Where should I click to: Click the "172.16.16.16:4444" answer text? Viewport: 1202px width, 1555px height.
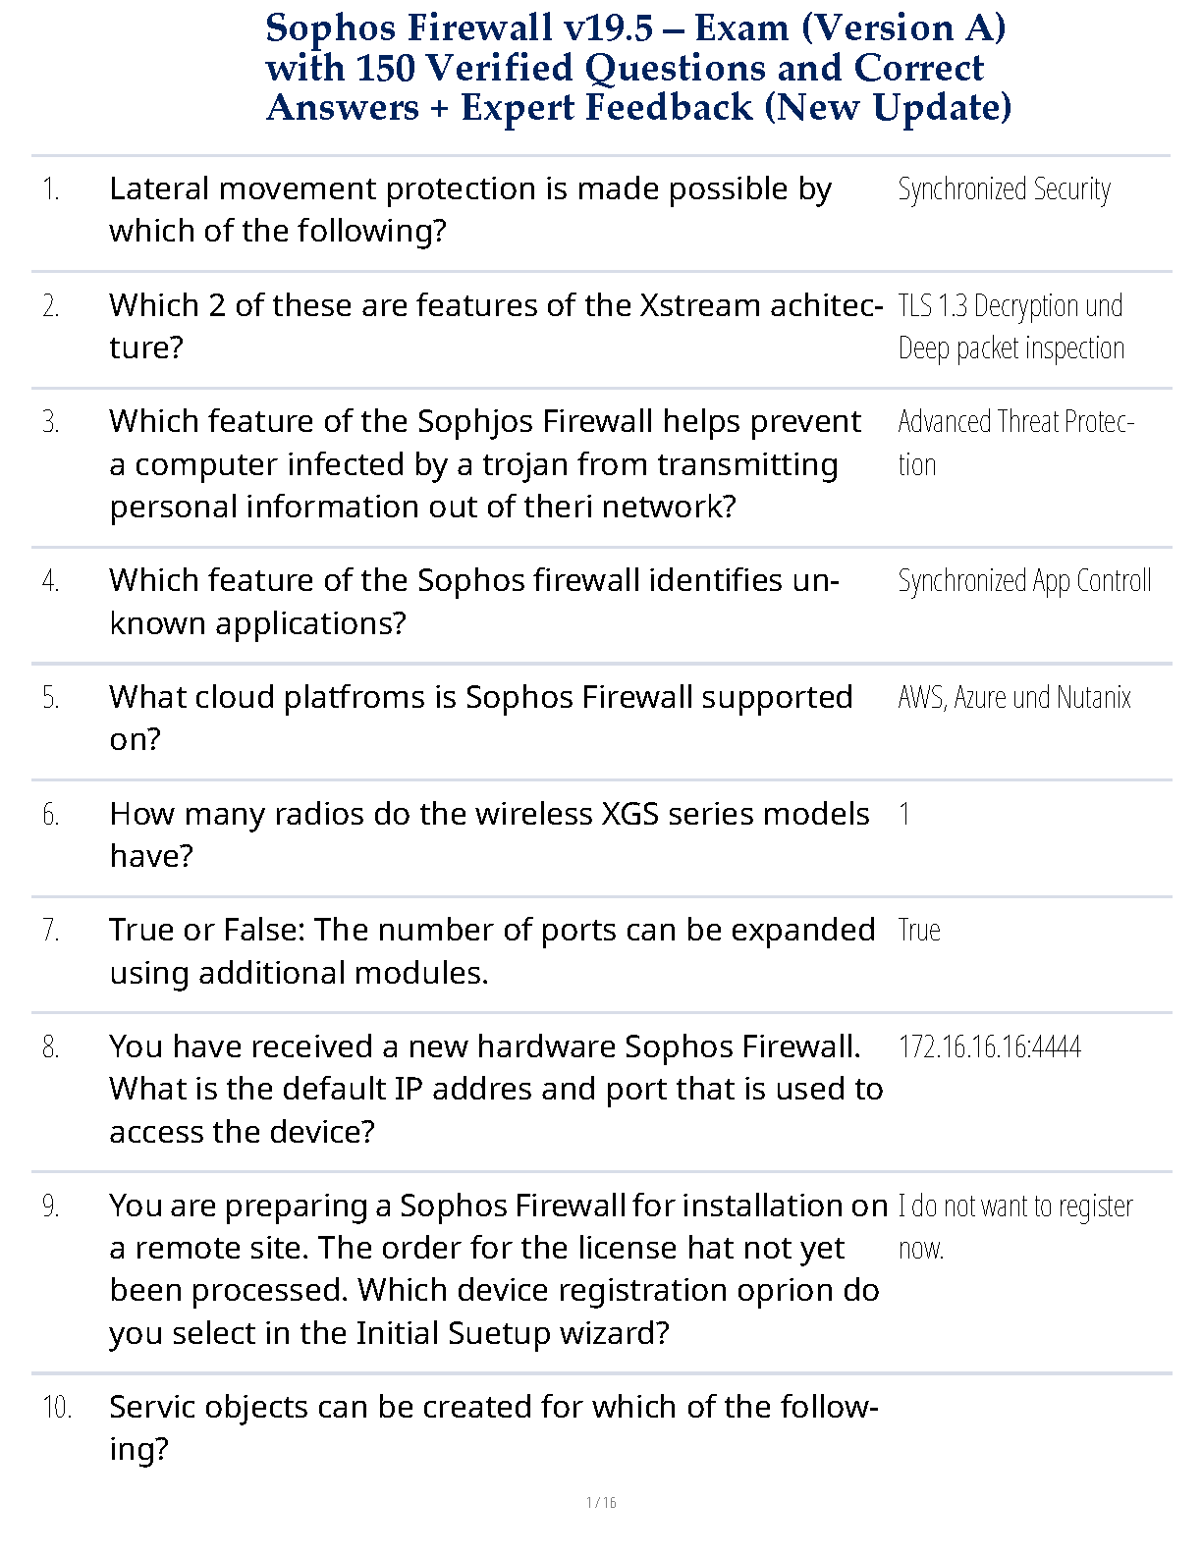(989, 1046)
